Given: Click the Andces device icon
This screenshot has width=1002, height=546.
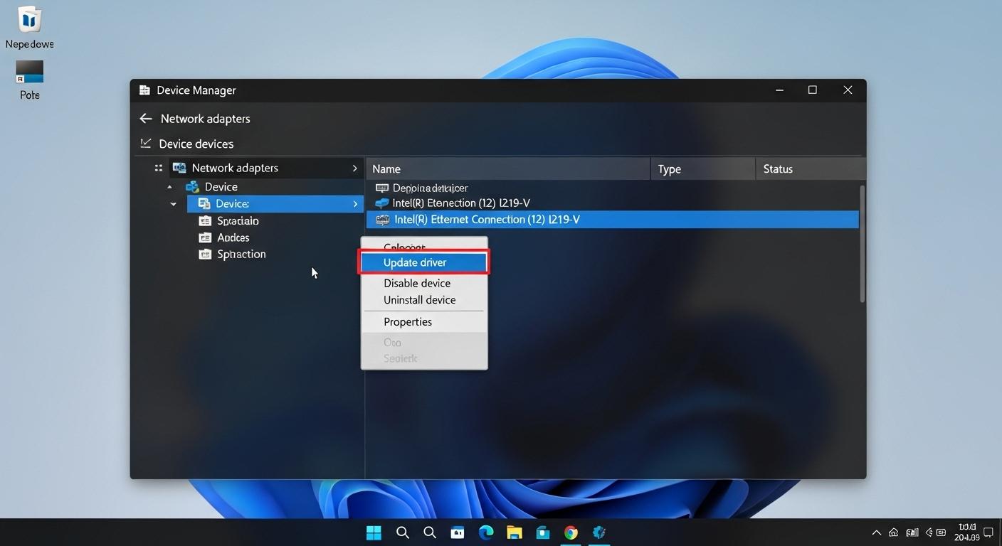Looking at the screenshot, I should [205, 237].
